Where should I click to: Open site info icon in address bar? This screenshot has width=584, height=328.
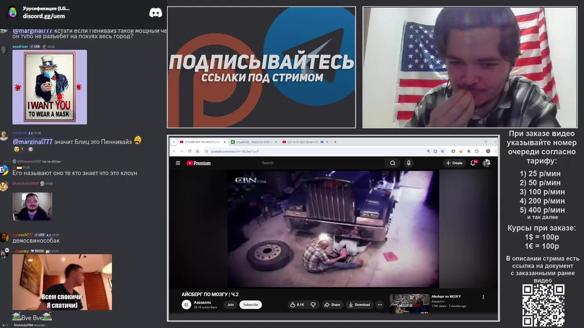pos(207,151)
